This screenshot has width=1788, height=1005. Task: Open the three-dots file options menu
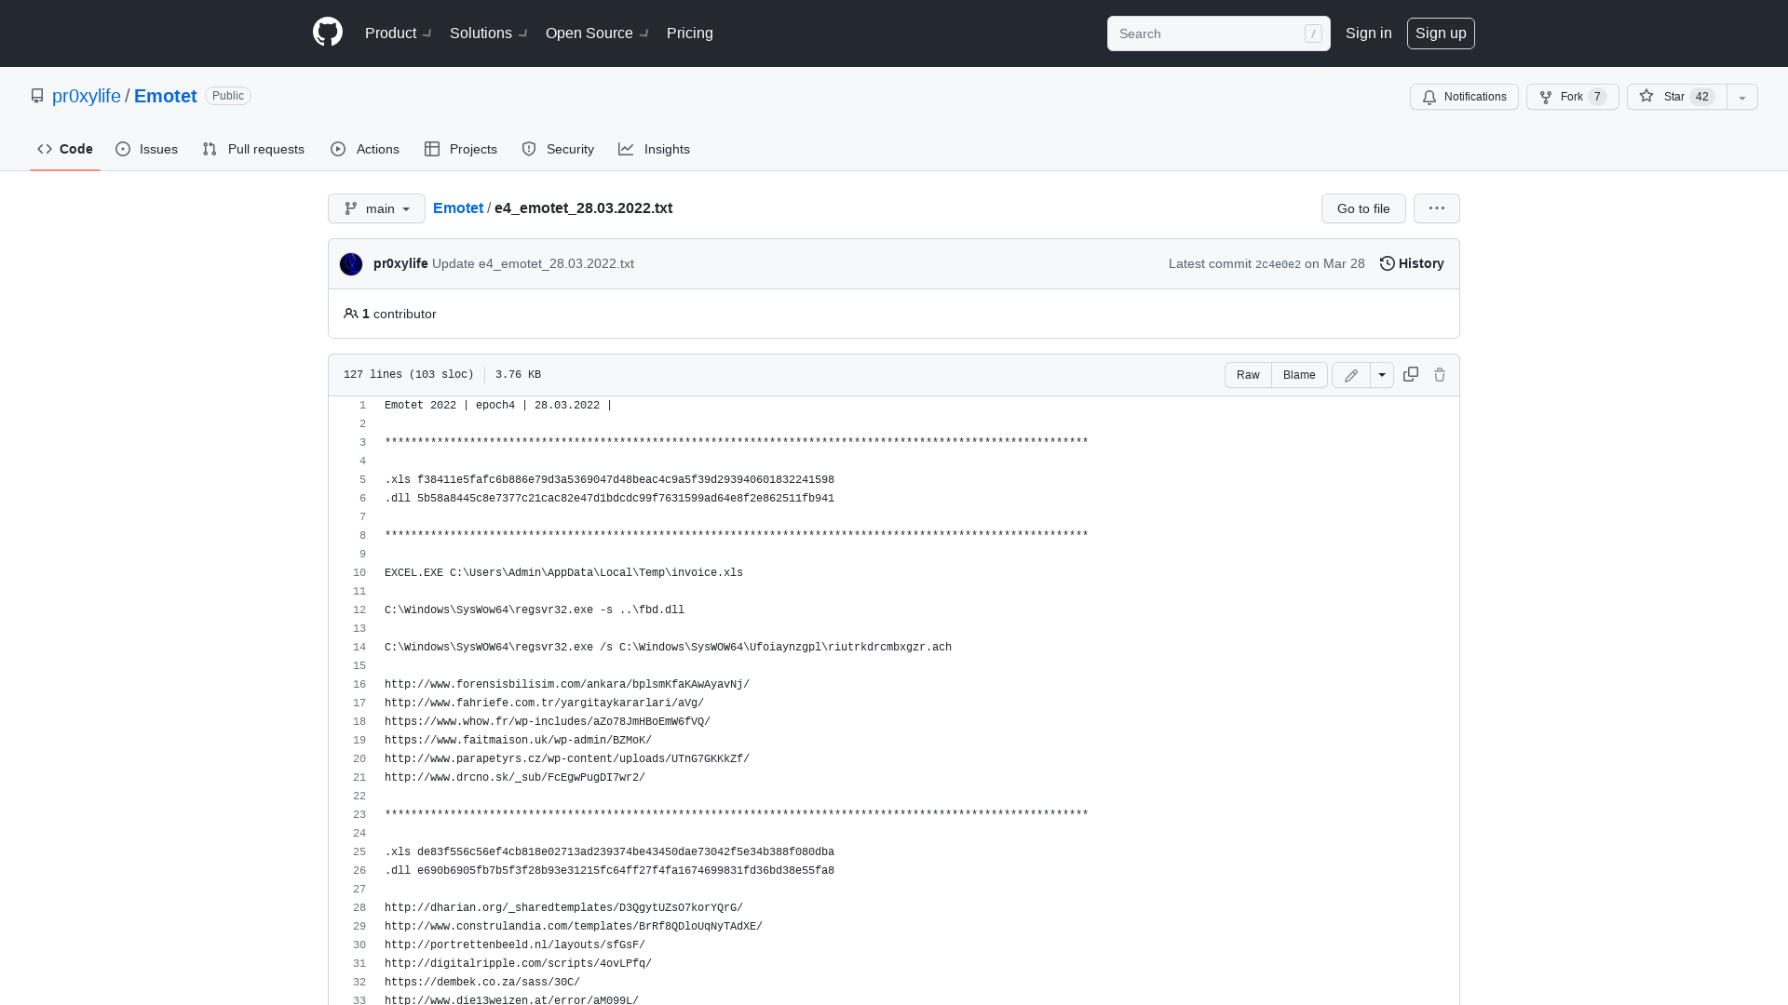(x=1437, y=208)
